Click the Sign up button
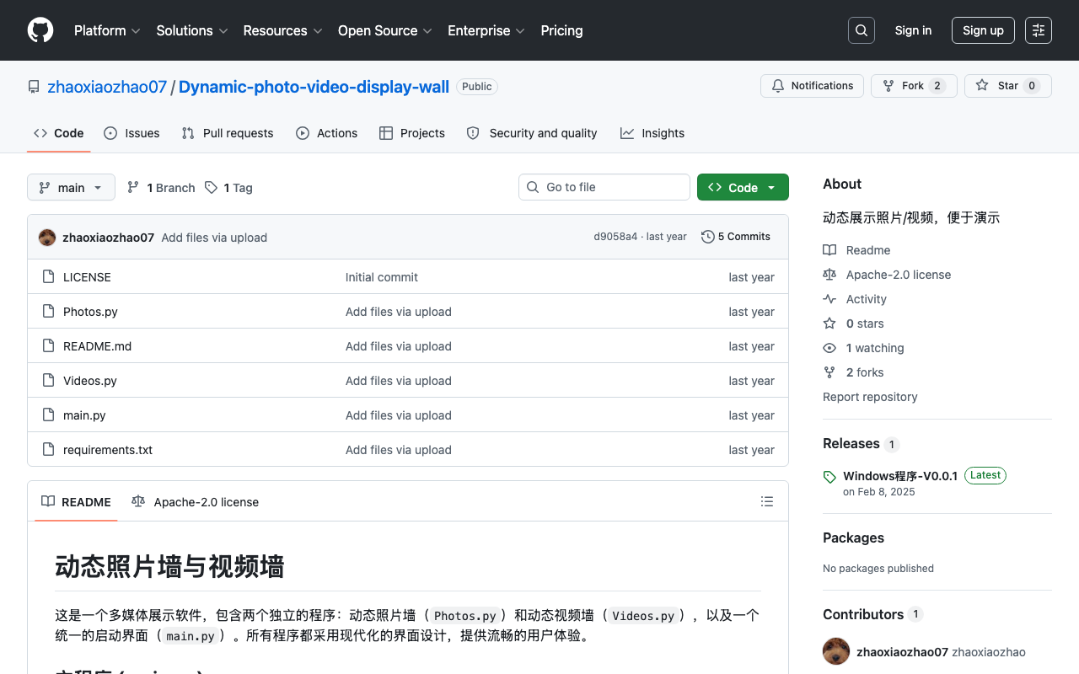 (983, 30)
